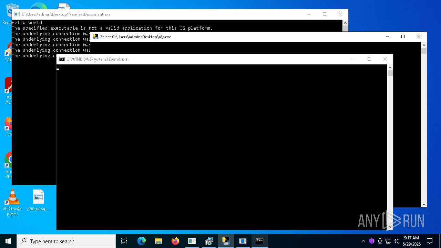Click the 'Hello World' console output line
Image resolution: width=441 pixels, height=248 pixels.
click(x=27, y=23)
